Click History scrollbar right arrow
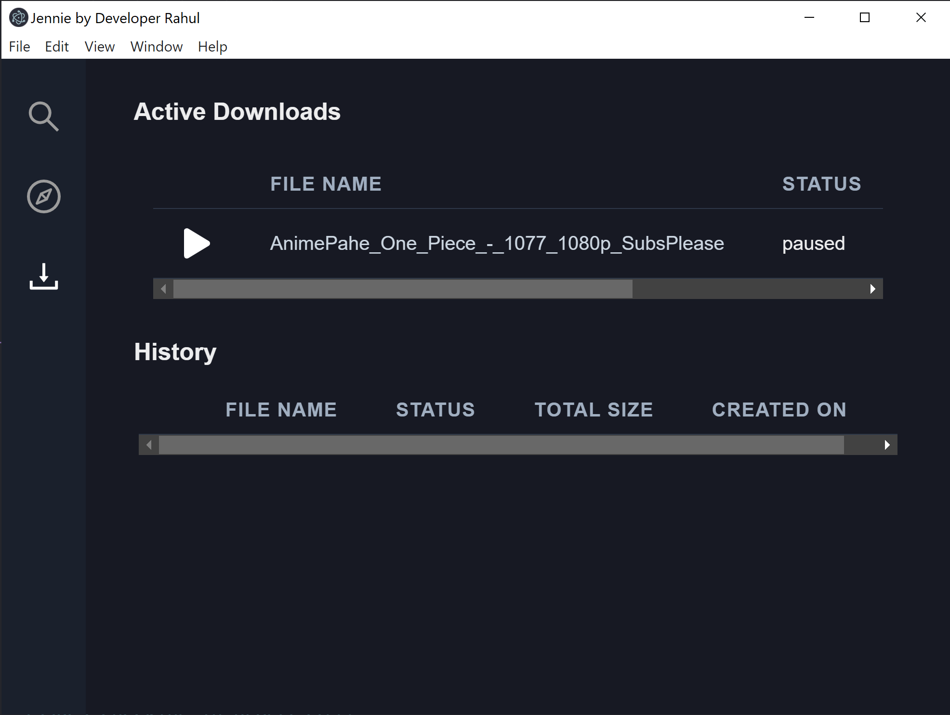This screenshot has width=950, height=715. tap(887, 445)
